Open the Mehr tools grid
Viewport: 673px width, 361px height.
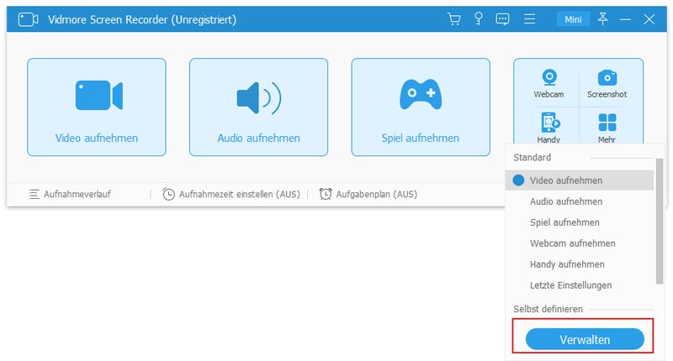(x=607, y=128)
